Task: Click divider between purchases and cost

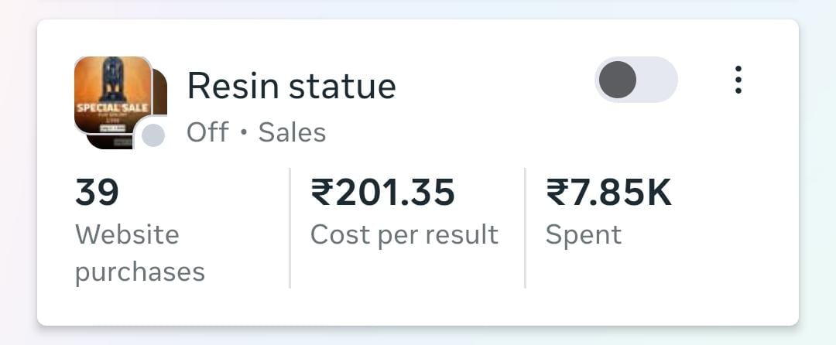Action: 290,228
